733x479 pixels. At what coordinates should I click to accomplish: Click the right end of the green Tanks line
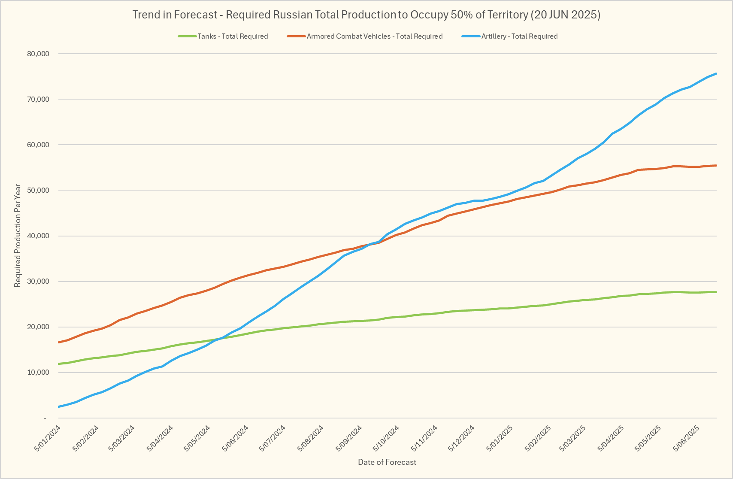715,292
